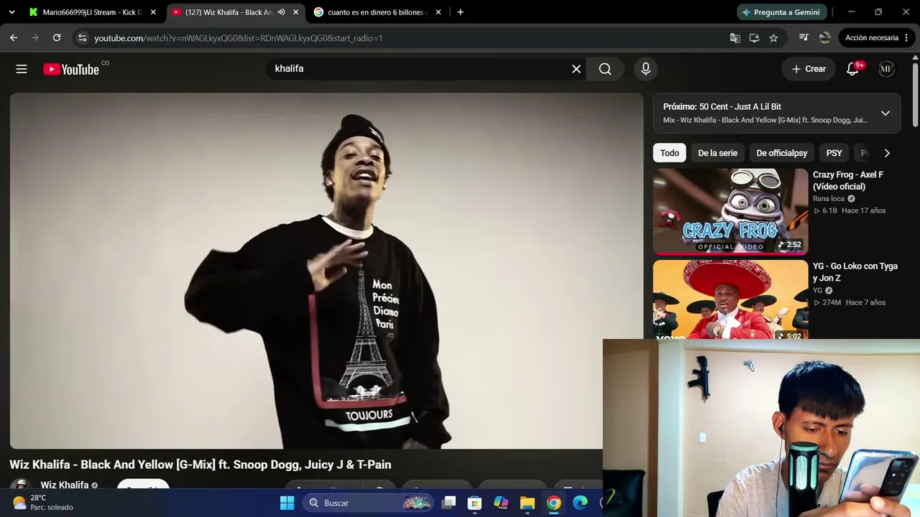Start voice search with the microphone
Image resolution: width=920 pixels, height=517 pixels.
(645, 69)
